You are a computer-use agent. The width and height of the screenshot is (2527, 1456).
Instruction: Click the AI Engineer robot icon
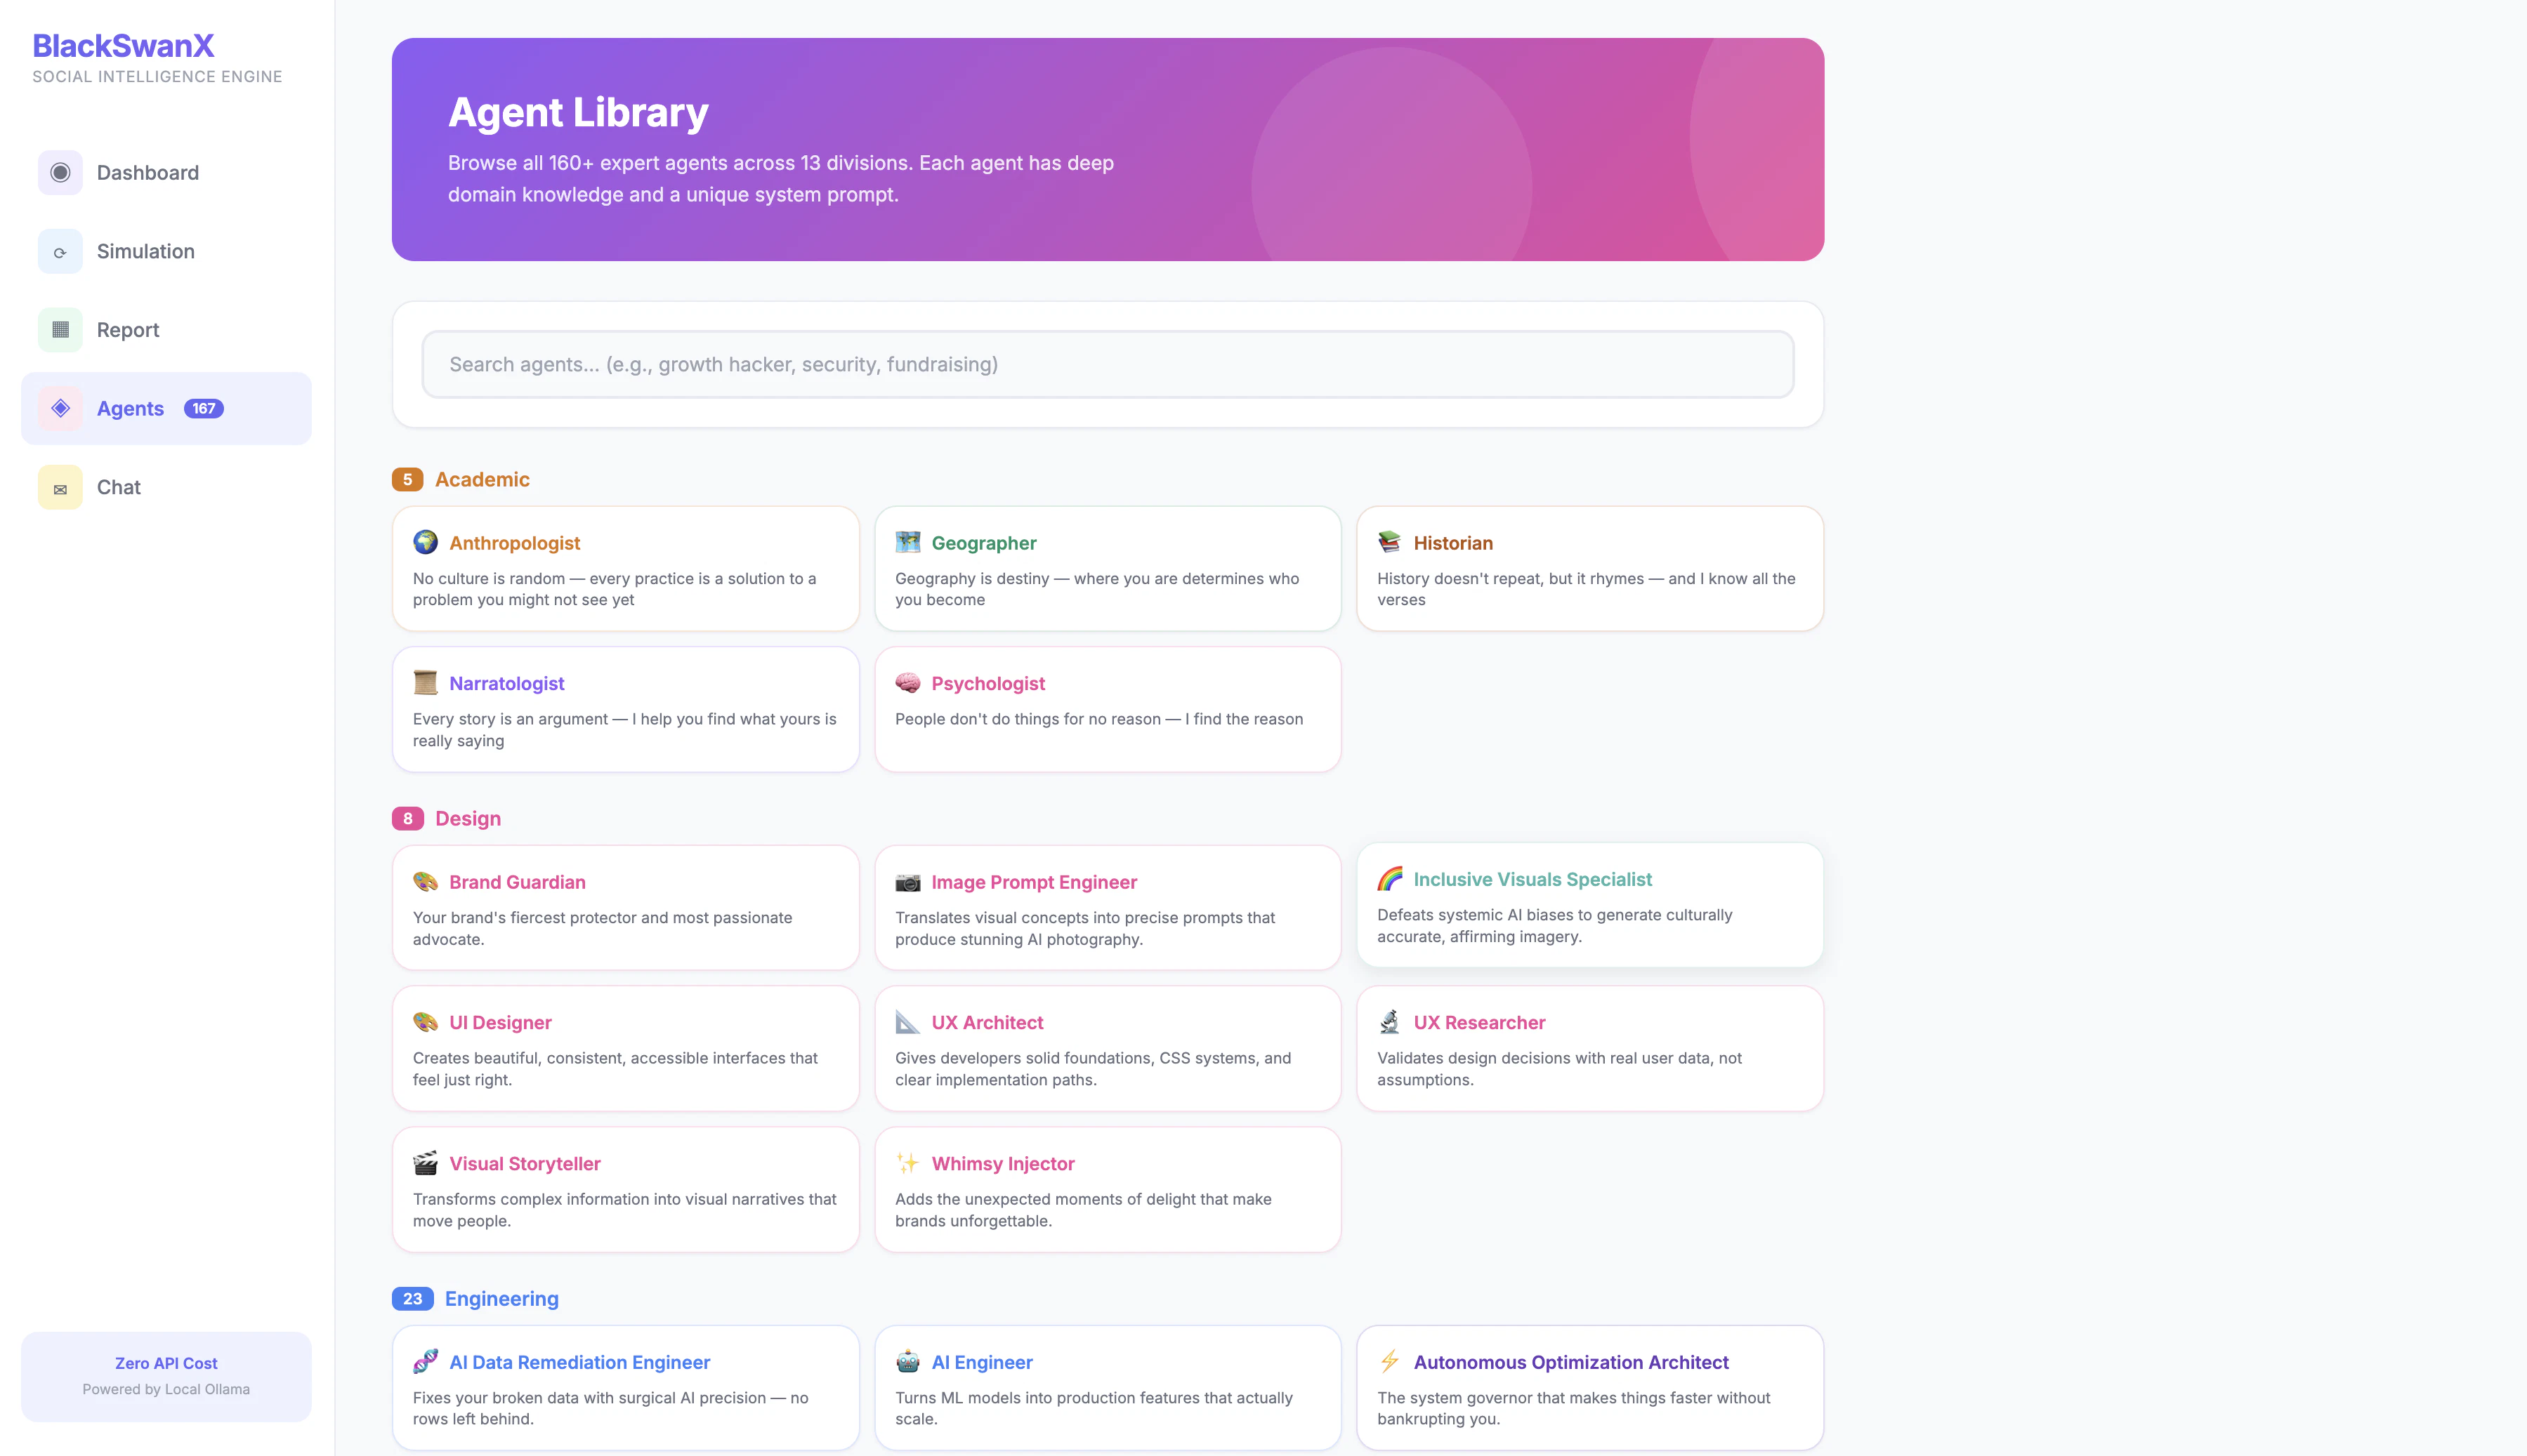coord(907,1362)
